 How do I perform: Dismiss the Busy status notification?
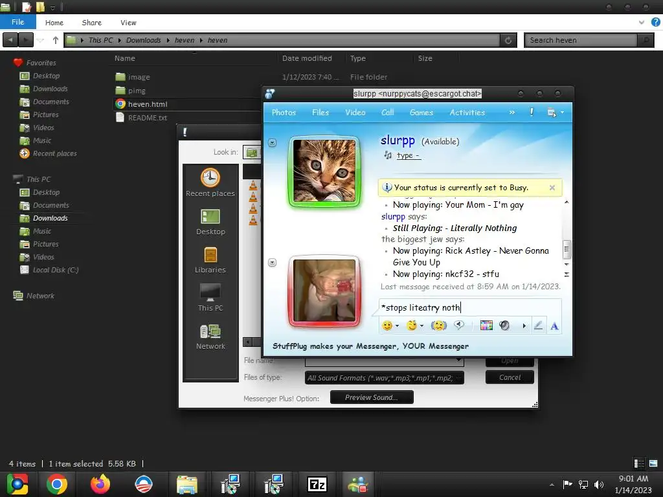click(552, 188)
